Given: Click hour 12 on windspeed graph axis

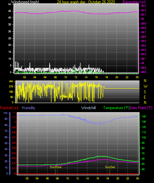Looking at the screenshot, I should tap(76, 77).
